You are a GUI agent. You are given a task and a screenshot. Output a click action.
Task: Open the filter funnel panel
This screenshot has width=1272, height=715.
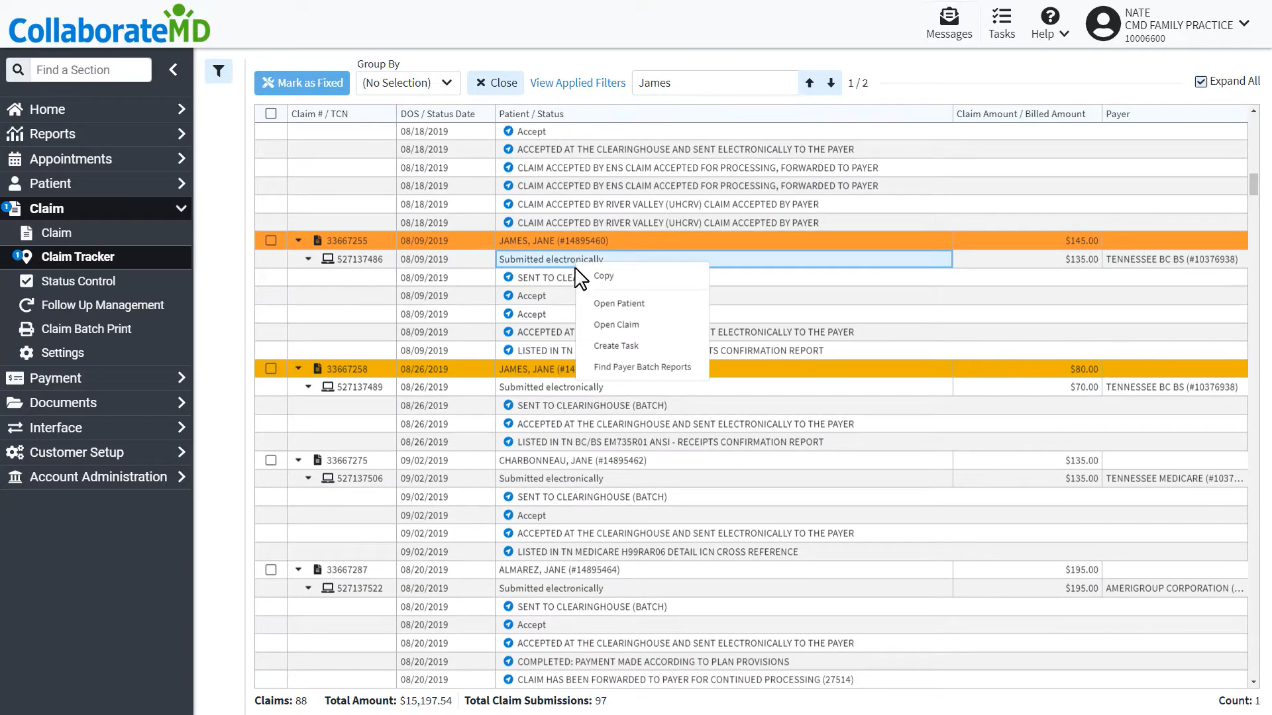218,71
